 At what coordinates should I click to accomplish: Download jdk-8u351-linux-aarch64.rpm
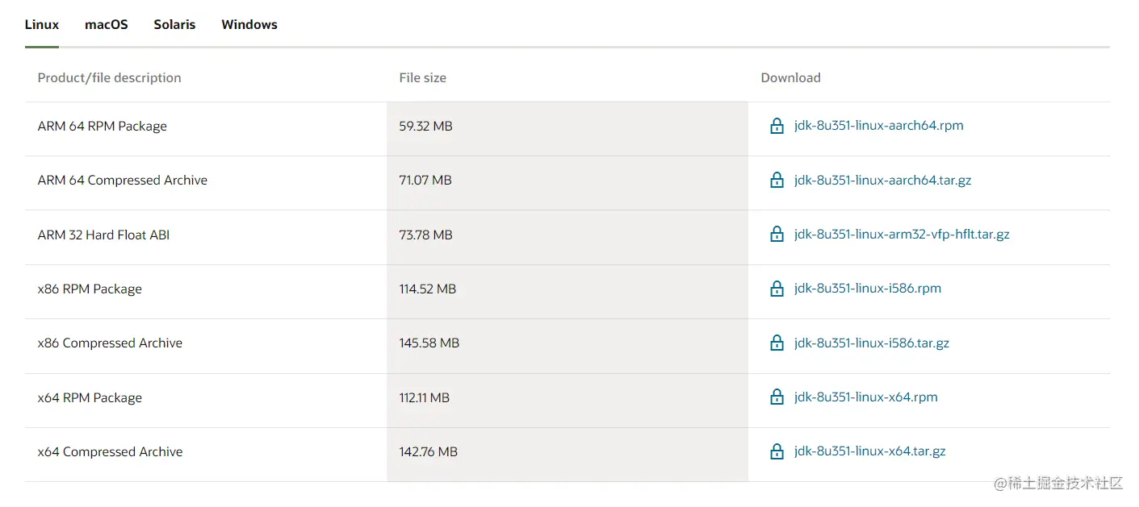click(x=878, y=126)
